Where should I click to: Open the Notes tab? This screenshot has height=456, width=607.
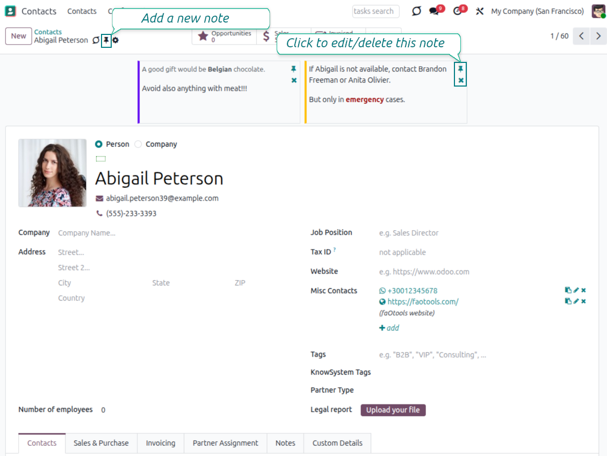pyautogui.click(x=285, y=443)
